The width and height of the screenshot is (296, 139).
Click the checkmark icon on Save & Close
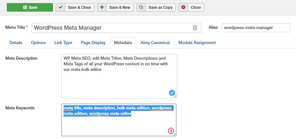coord(60,7)
